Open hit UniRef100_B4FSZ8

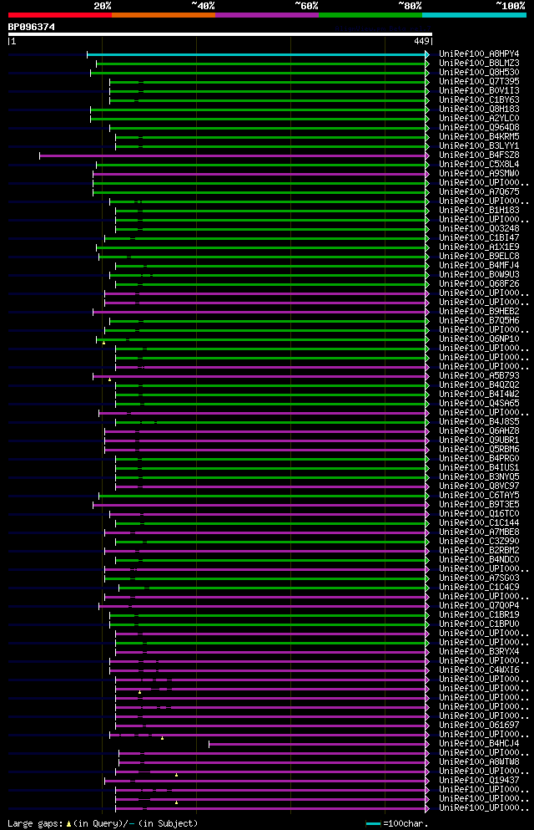pos(479,155)
